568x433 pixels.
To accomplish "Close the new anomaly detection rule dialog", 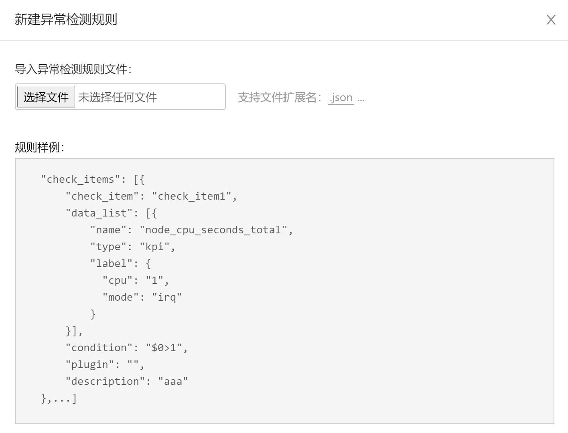I will [551, 20].
